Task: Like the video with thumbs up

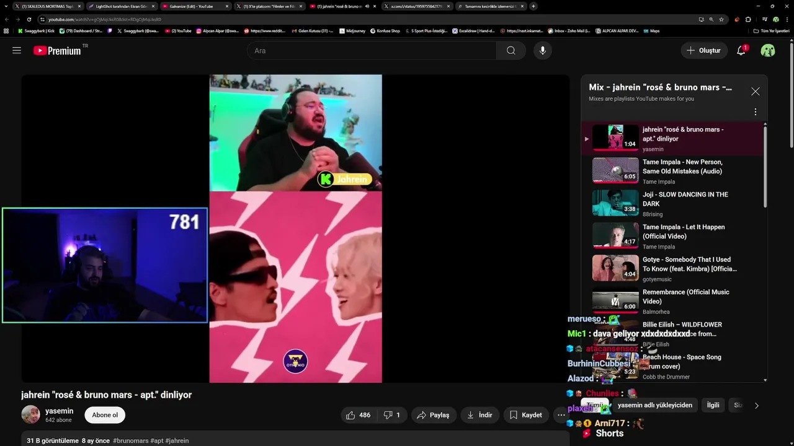Action: (358, 415)
